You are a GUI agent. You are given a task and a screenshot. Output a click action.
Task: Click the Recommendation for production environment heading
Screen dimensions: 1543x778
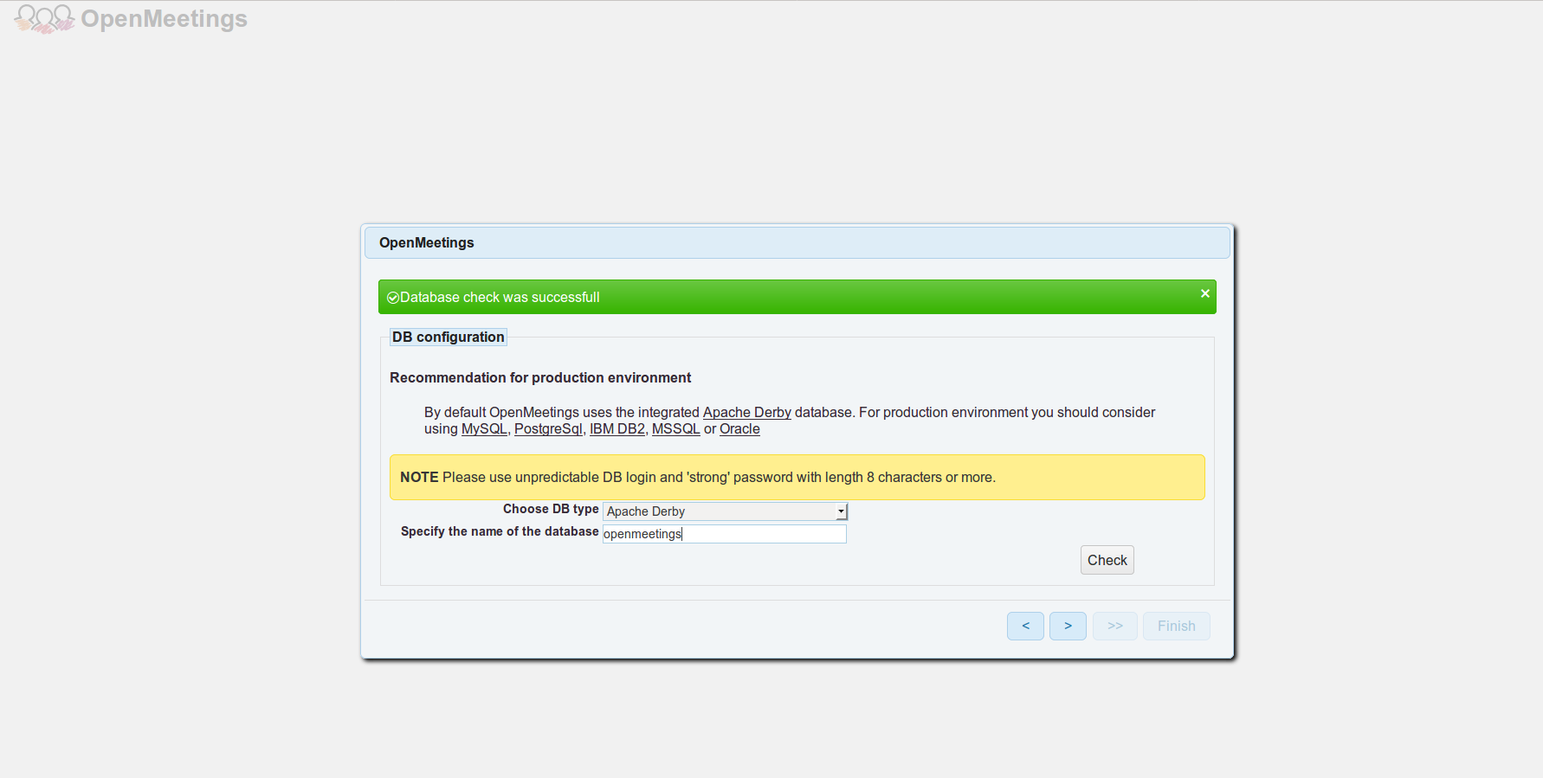[x=540, y=377]
